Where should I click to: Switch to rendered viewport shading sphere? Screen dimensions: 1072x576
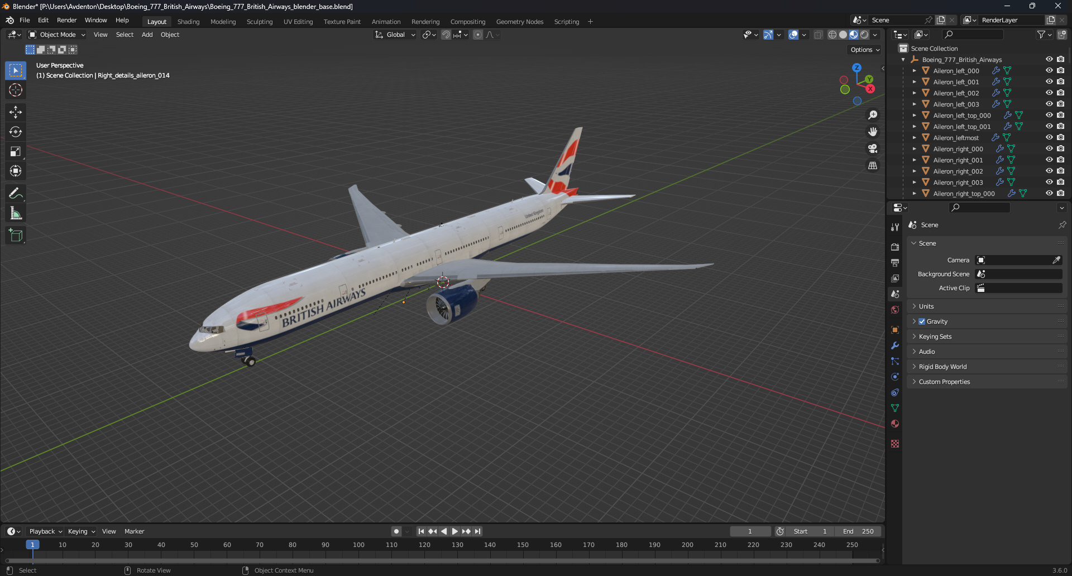(x=864, y=35)
